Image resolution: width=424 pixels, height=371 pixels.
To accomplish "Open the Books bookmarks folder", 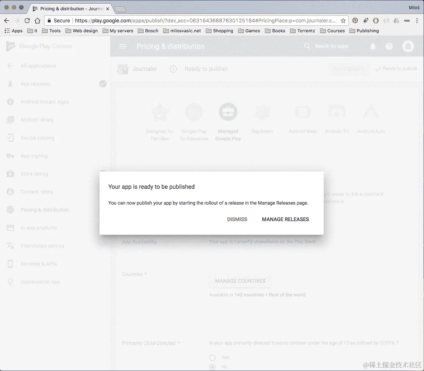I will pyautogui.click(x=275, y=31).
